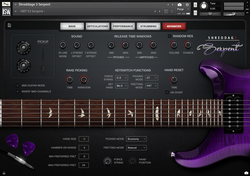
Task: Mute the instrument with the M button
Action: (x=195, y=12)
